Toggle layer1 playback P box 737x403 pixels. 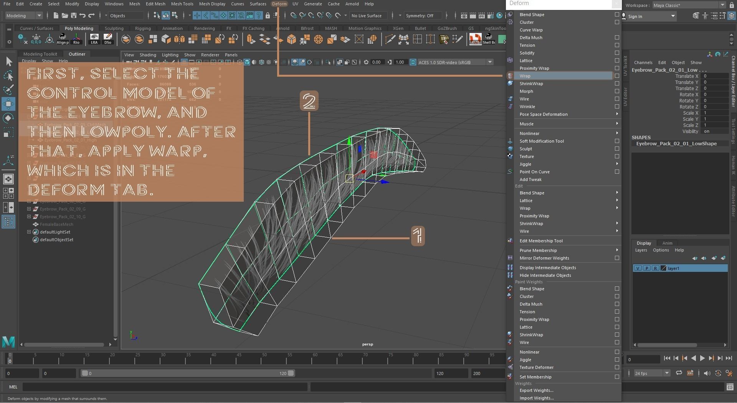tap(646, 268)
